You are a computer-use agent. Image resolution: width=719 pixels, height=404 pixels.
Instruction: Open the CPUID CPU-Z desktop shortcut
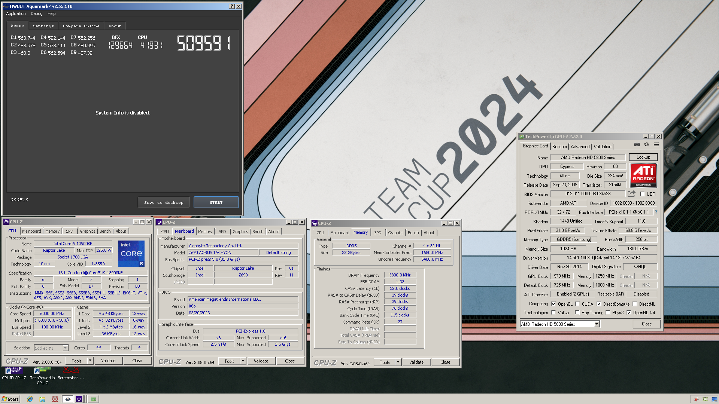tap(14, 373)
